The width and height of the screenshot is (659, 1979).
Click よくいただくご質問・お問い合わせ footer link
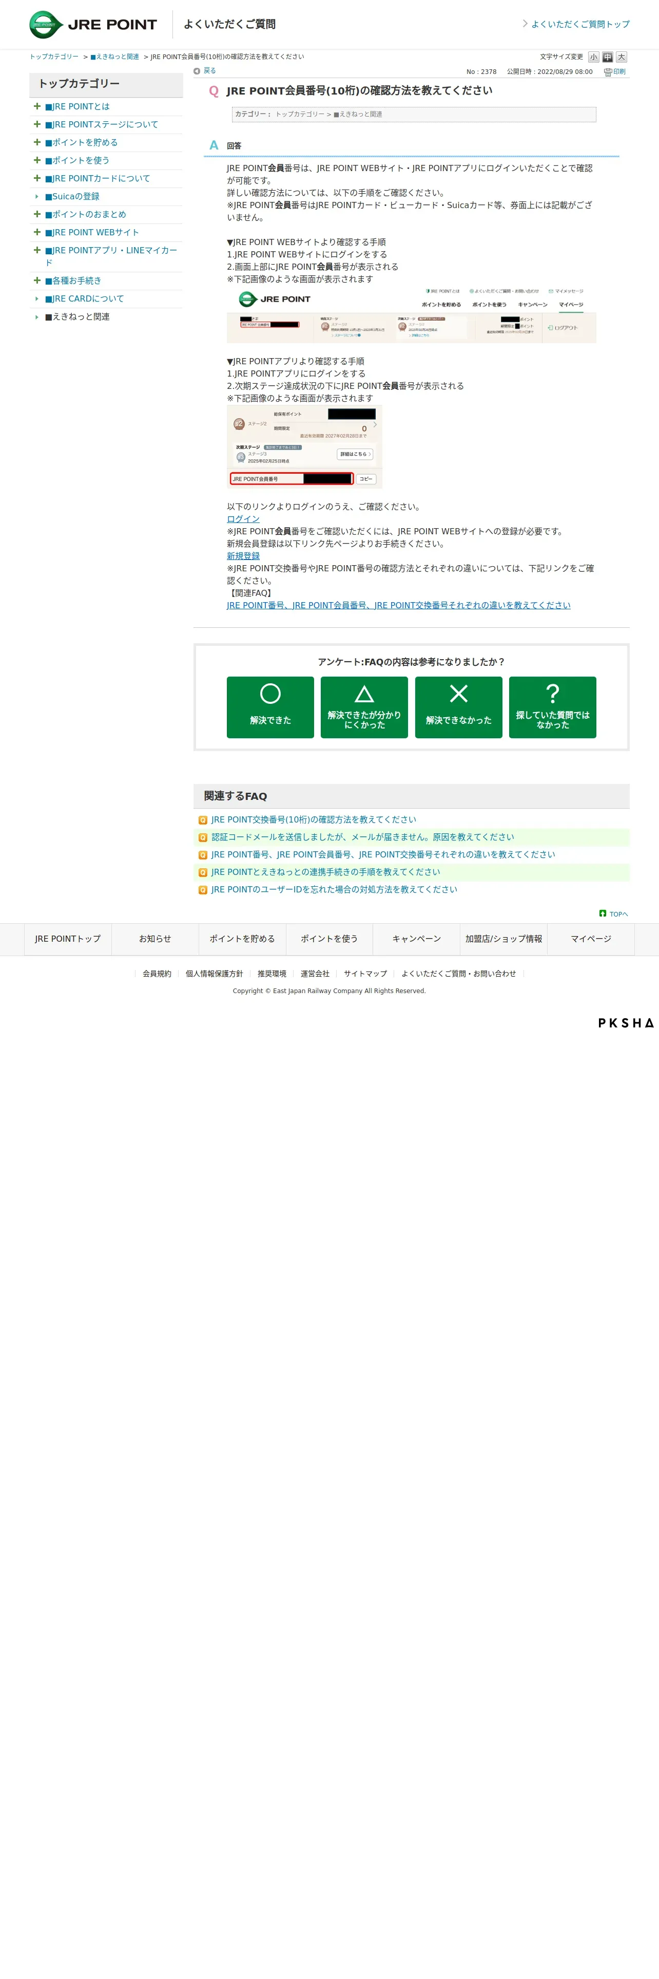pos(459,974)
